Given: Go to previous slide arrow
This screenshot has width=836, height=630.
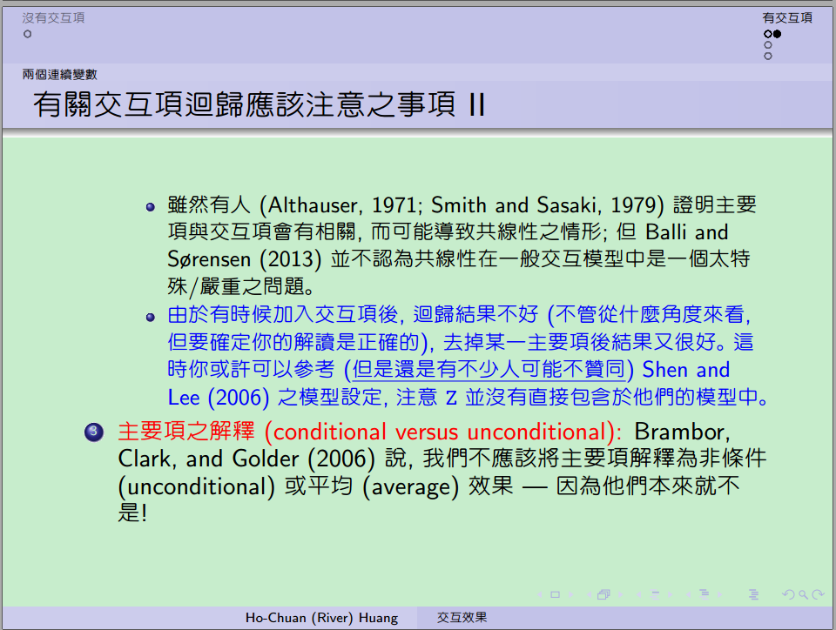Looking at the screenshot, I should [540, 594].
